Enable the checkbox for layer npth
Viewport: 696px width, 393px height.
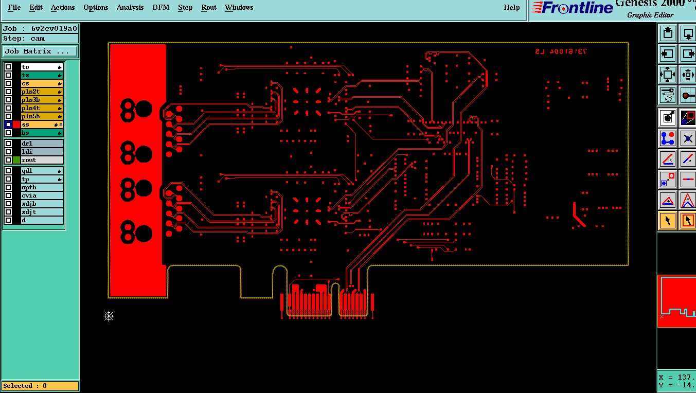pos(8,187)
